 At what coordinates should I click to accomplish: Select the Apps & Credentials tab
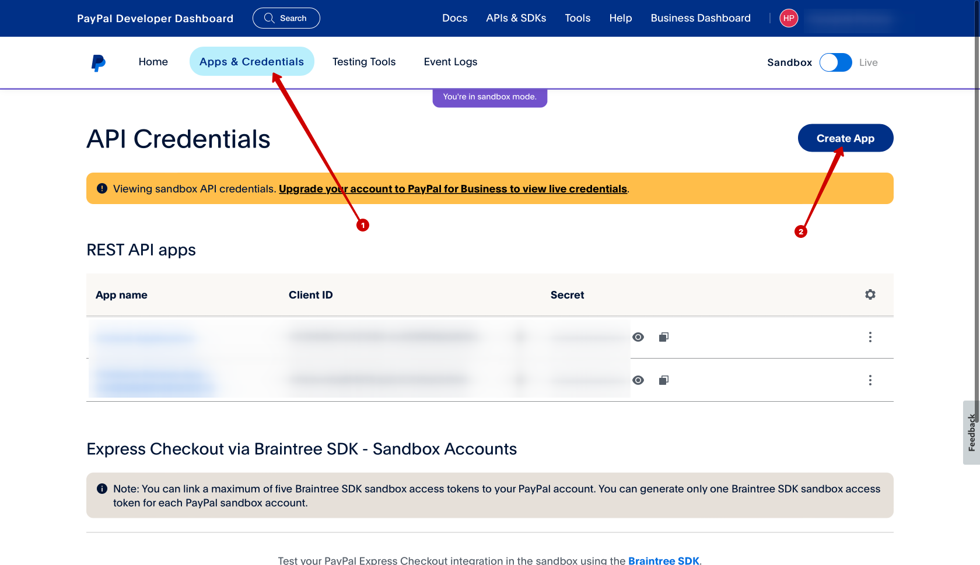[x=252, y=62]
